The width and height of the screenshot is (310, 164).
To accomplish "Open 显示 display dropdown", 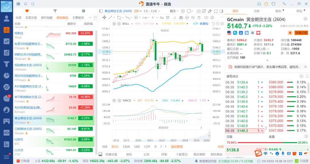I will [174, 11].
